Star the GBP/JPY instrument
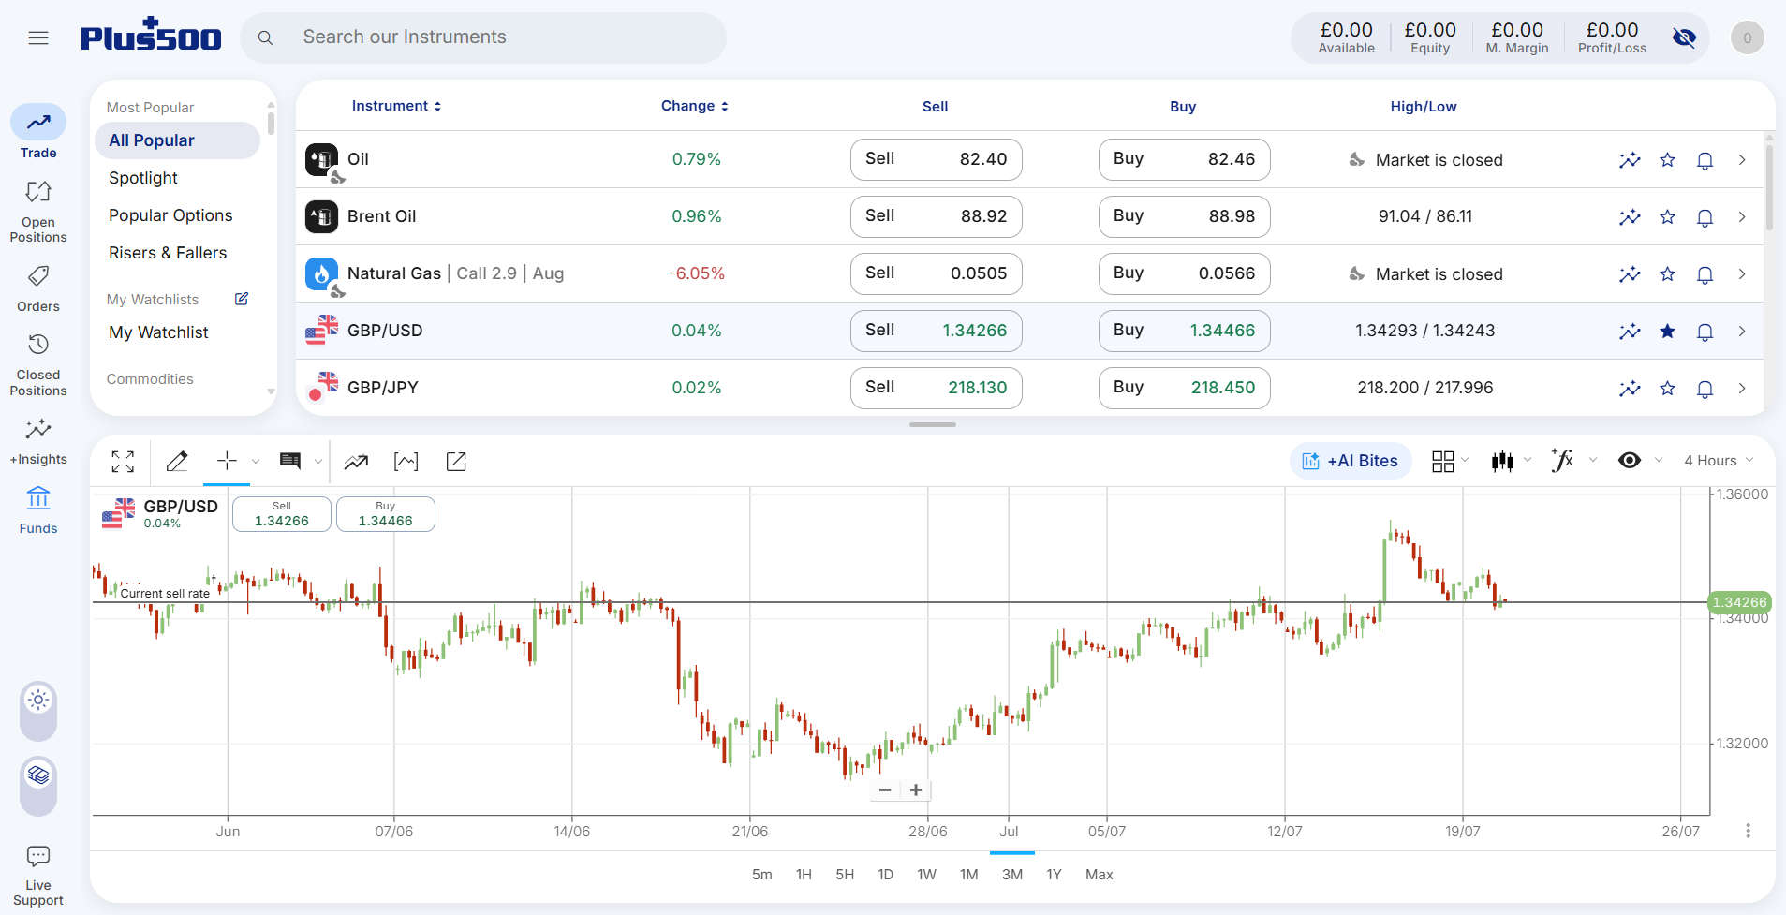 tap(1667, 389)
